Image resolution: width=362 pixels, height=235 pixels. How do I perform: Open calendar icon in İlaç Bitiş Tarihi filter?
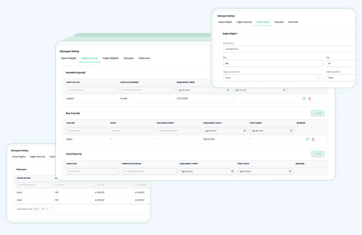coord(291,131)
